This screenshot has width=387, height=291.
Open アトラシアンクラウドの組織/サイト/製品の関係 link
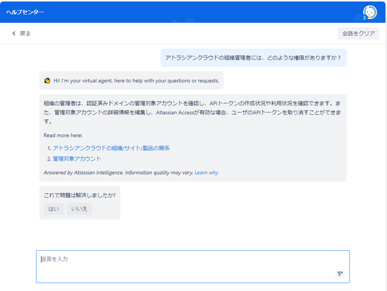[111, 148]
